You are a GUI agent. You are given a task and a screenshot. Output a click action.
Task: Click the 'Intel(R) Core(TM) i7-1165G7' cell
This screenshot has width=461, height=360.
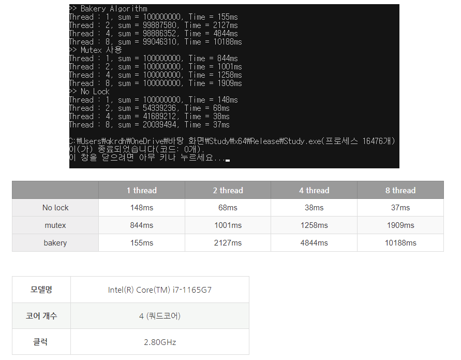[160, 290]
